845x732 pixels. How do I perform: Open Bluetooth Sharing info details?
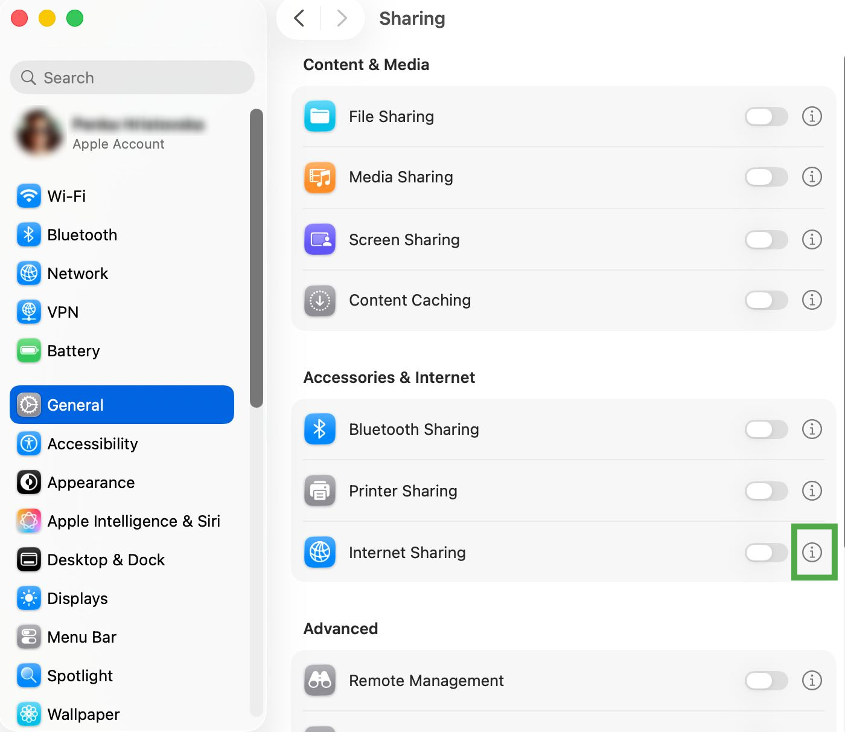(x=812, y=429)
